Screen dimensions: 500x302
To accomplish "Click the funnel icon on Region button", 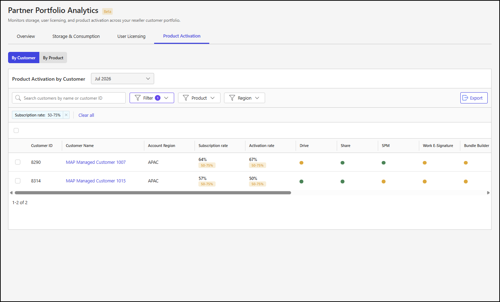I will click(232, 98).
